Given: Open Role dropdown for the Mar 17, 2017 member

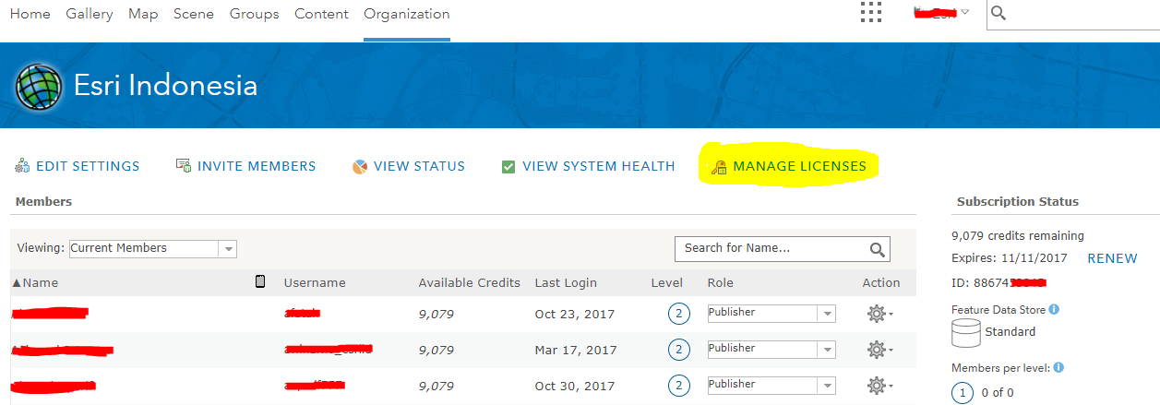Looking at the screenshot, I should click(771, 349).
